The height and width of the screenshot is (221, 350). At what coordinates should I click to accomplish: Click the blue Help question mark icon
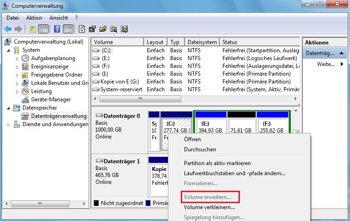click(x=57, y=29)
